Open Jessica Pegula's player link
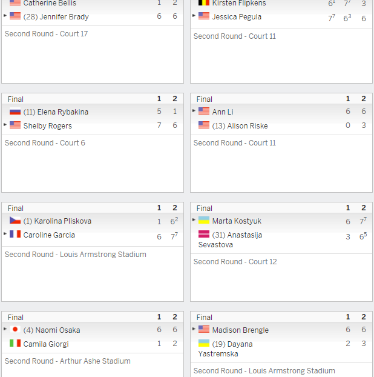 click(x=237, y=17)
